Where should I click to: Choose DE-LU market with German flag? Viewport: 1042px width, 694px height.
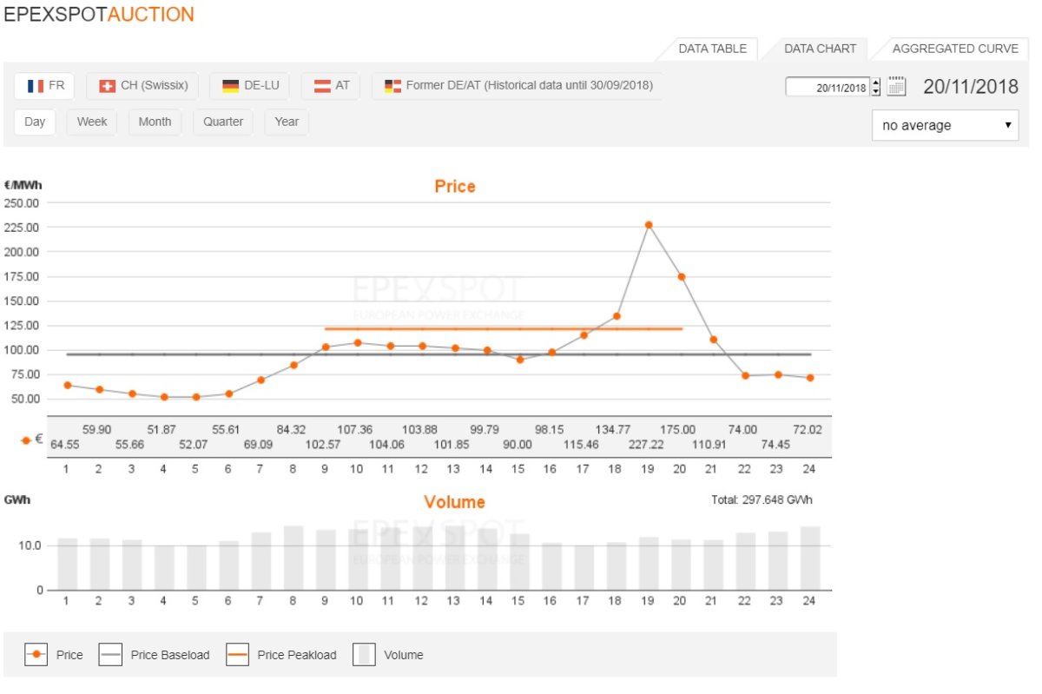click(x=250, y=86)
